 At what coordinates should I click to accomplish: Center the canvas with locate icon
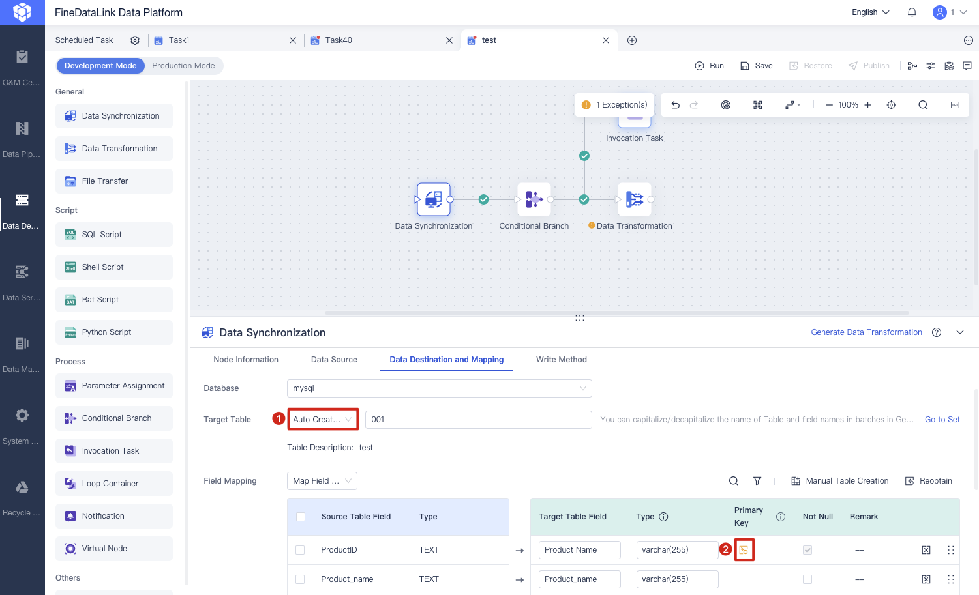892,105
